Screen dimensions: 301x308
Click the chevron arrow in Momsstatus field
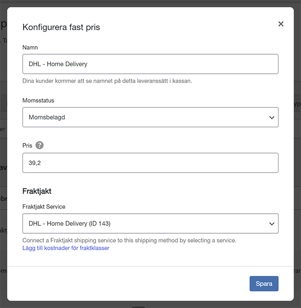pos(271,117)
